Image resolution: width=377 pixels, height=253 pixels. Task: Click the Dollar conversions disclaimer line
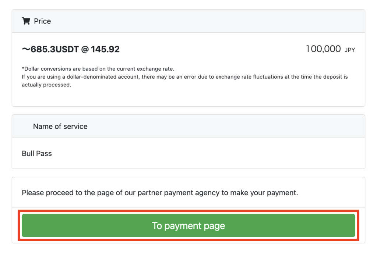pos(98,69)
